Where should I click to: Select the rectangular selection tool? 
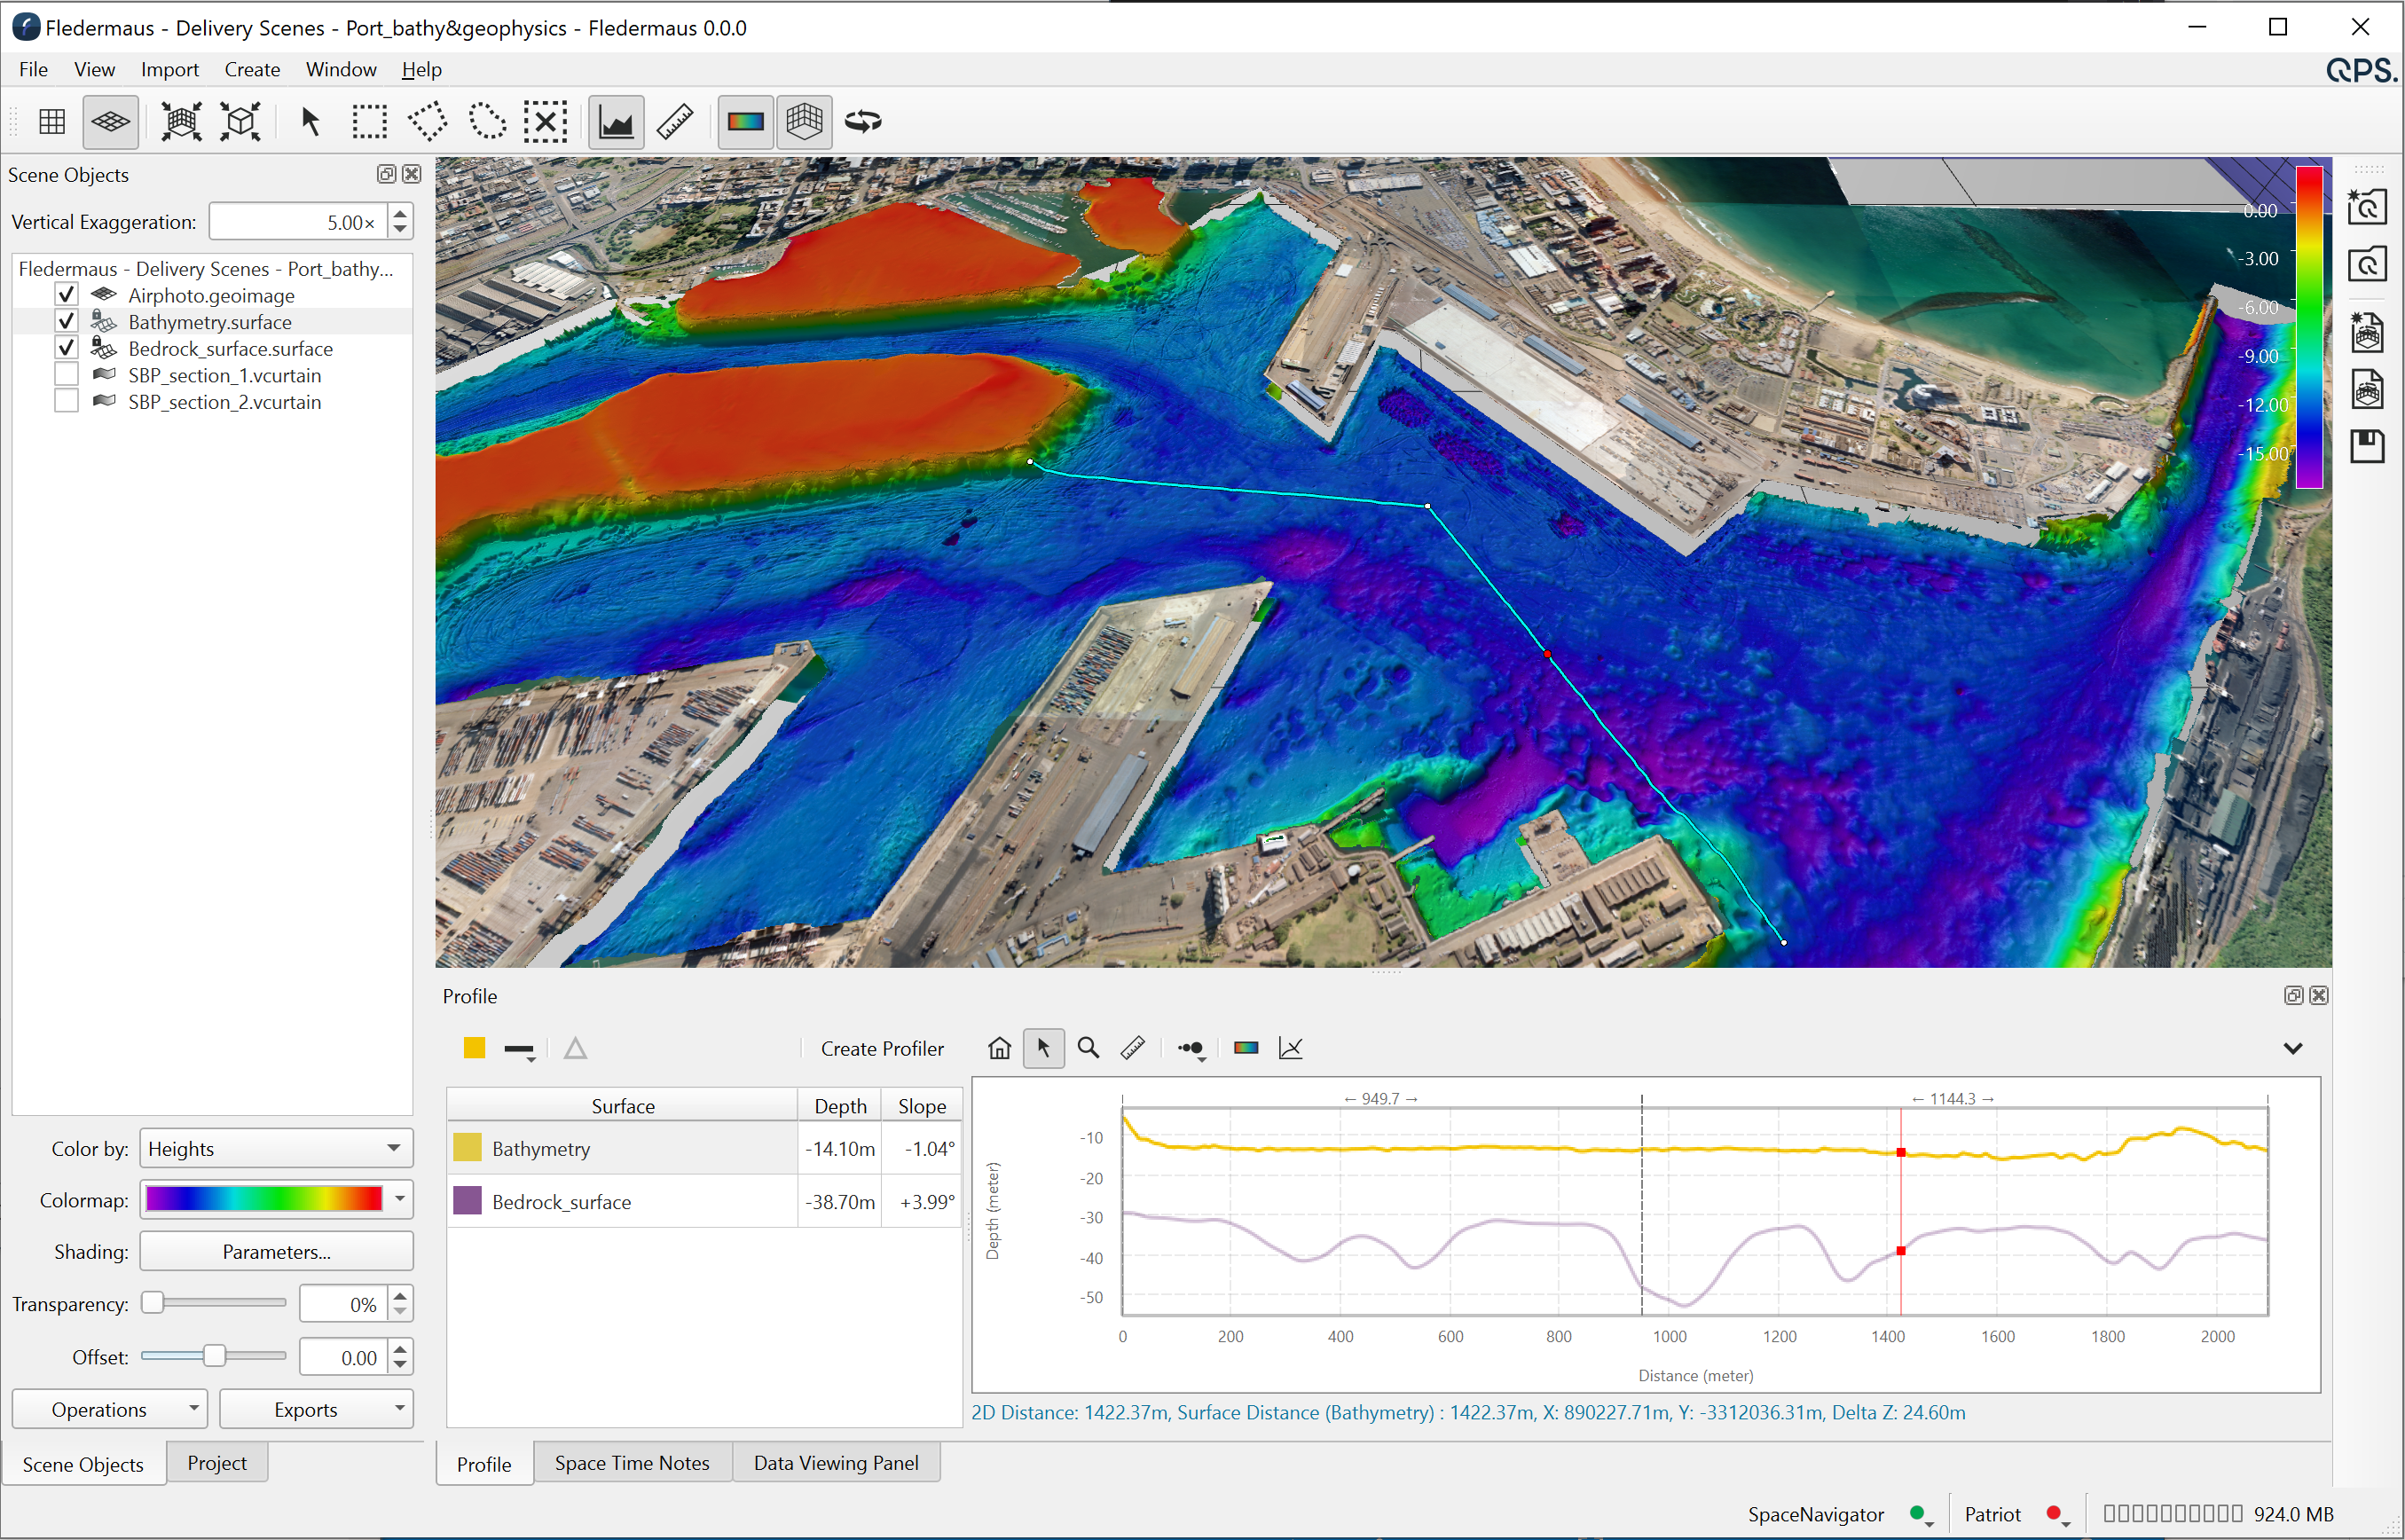click(x=369, y=122)
